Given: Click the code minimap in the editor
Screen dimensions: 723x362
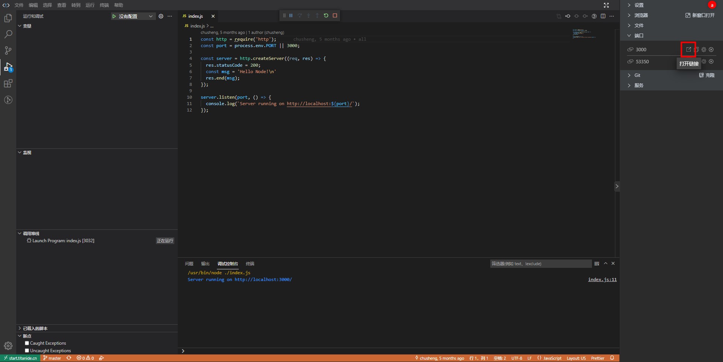Looking at the screenshot, I should [x=584, y=34].
